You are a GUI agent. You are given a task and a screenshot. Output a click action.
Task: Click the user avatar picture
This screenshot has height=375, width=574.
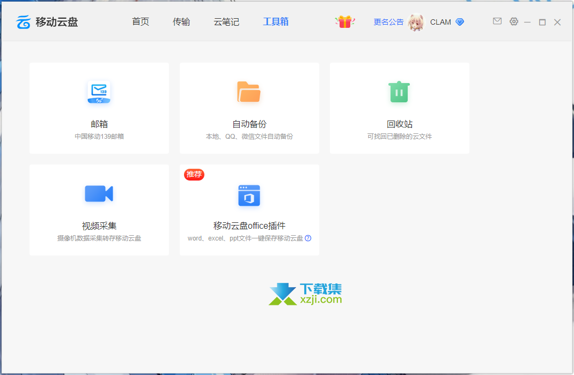coord(416,22)
